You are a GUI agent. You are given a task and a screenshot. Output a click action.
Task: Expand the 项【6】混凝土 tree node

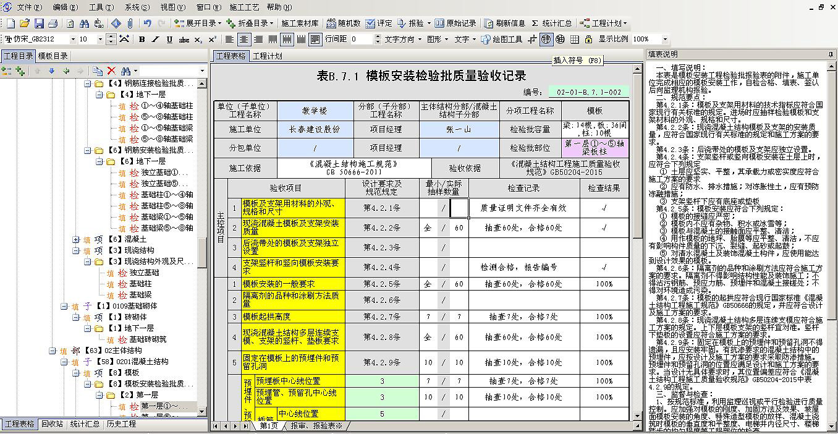75,239
